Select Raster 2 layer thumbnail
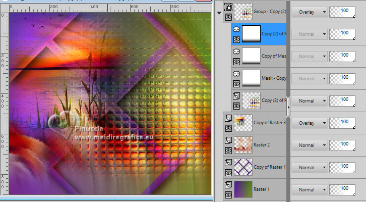 (243, 145)
